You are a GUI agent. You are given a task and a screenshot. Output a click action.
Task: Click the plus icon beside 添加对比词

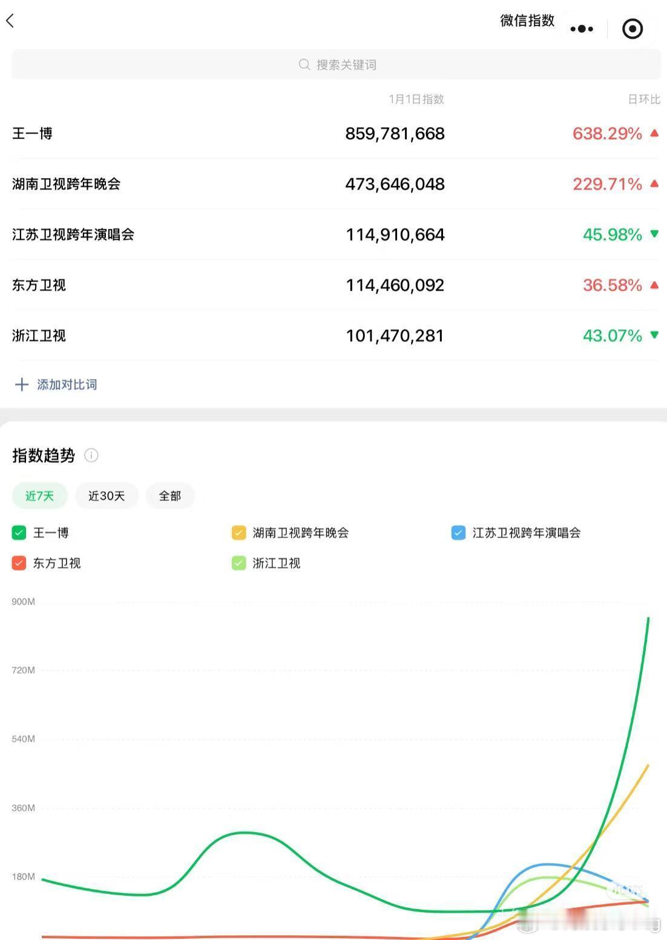[22, 385]
